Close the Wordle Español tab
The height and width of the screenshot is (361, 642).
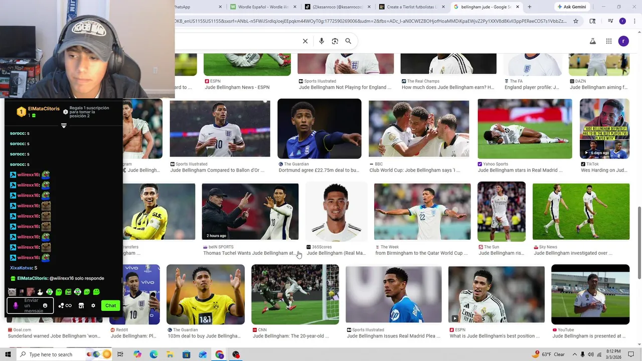(294, 7)
